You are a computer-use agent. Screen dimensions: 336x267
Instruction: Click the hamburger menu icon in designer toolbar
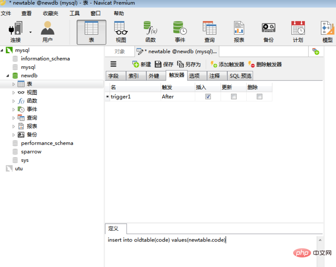[x=113, y=64]
